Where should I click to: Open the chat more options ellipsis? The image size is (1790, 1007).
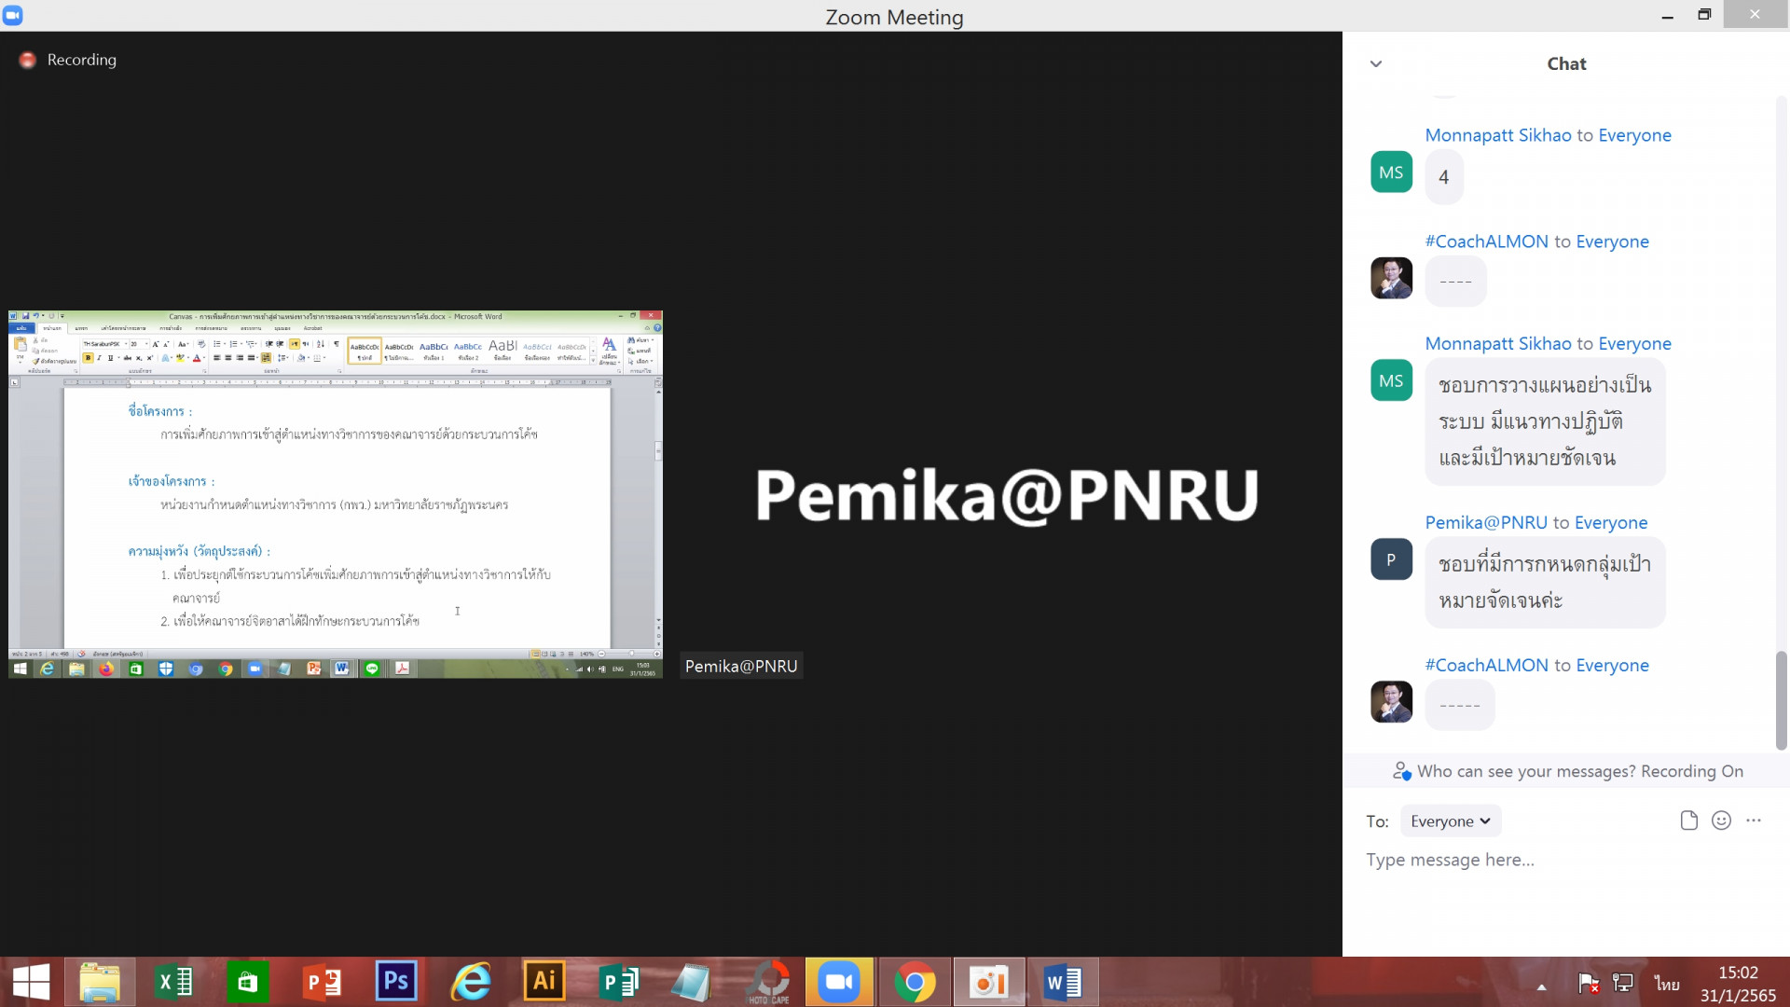(x=1754, y=821)
